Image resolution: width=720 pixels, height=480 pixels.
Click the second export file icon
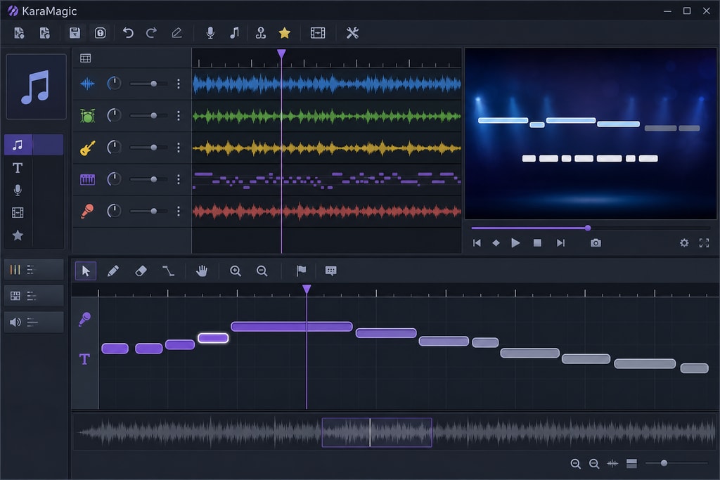[x=45, y=33]
